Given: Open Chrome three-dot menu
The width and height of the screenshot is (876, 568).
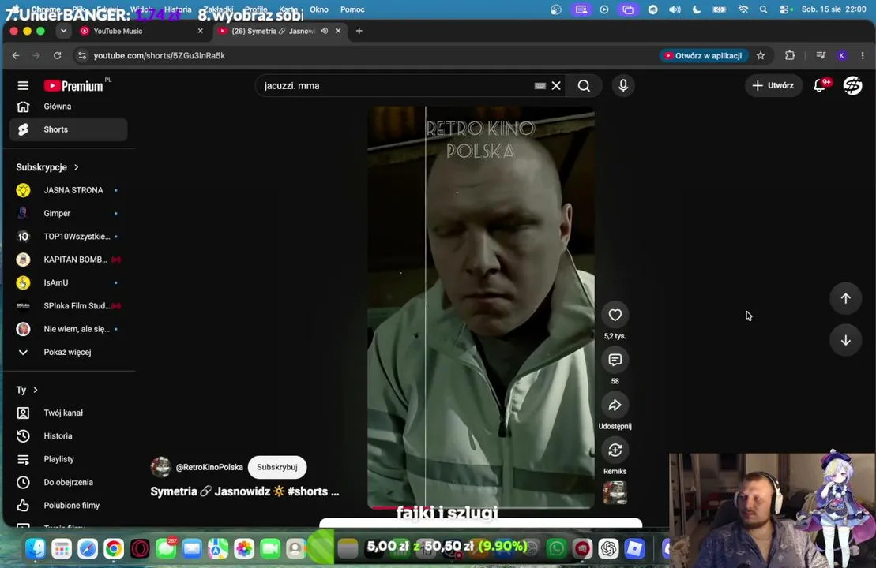Looking at the screenshot, I should point(863,55).
